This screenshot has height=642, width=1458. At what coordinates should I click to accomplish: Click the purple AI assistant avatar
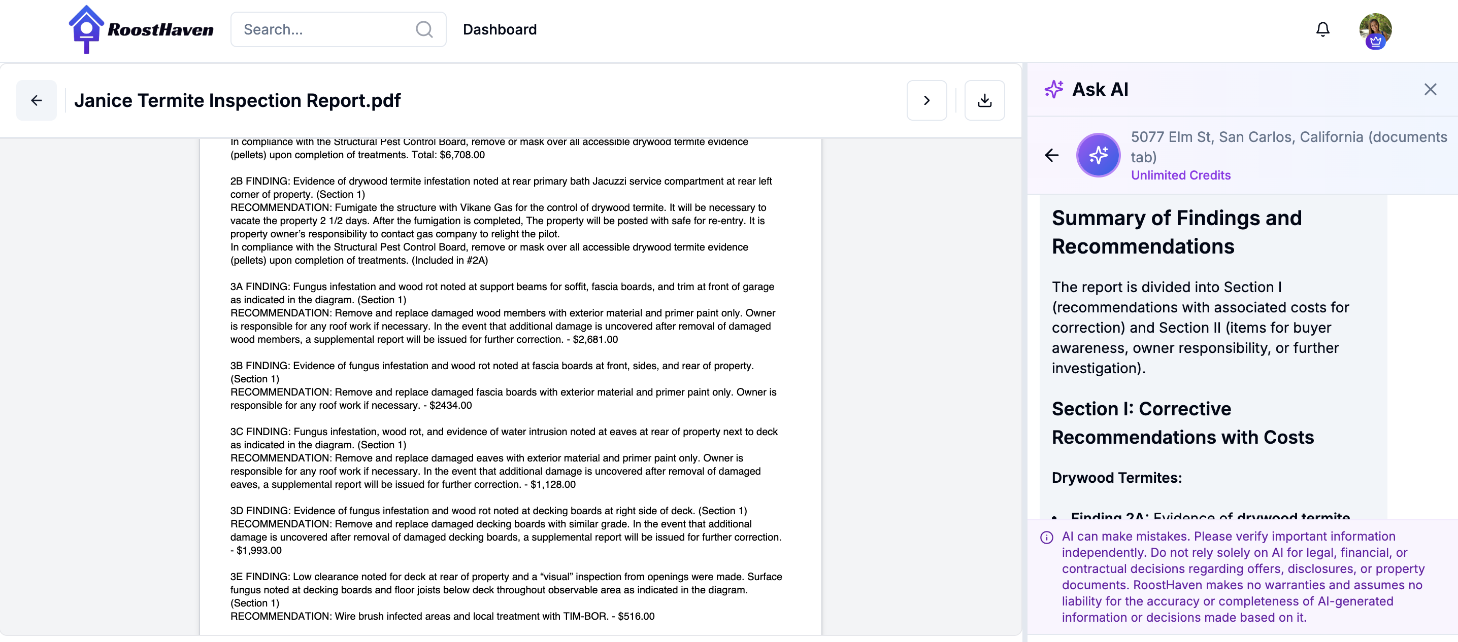[1098, 155]
